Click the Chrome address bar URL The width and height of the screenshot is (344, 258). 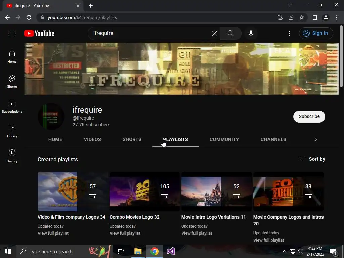82,17
